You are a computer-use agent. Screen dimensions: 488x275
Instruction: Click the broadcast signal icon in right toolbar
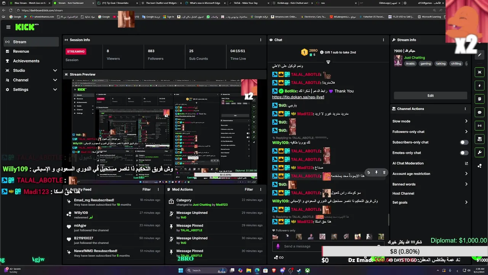(x=480, y=126)
